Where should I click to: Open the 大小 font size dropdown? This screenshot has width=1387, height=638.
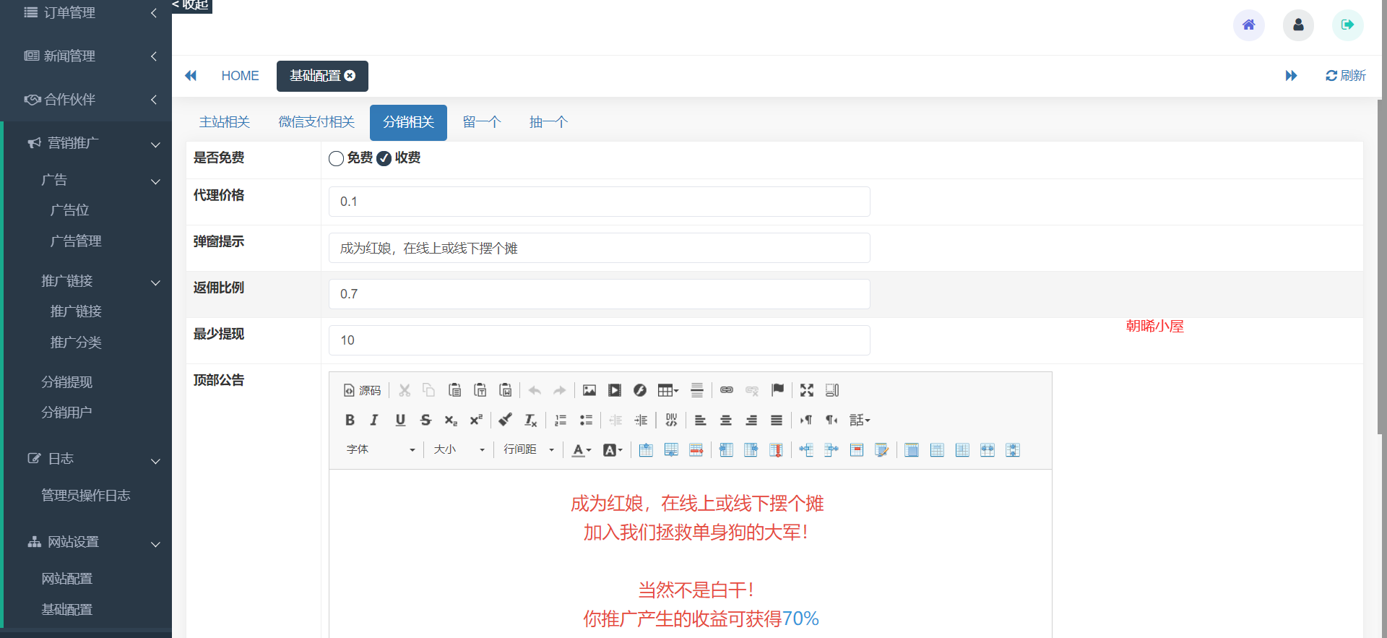459,449
